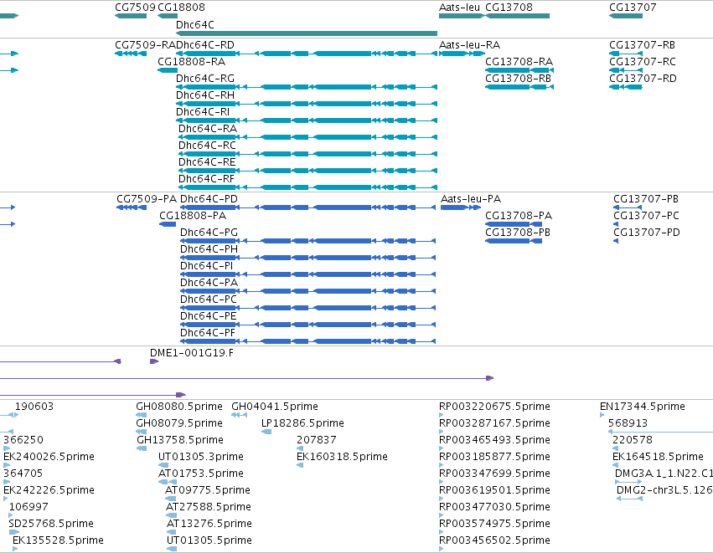The height and width of the screenshot is (553, 713).
Task: Select transcript Aats-leu-RA
Action: [x=462, y=54]
